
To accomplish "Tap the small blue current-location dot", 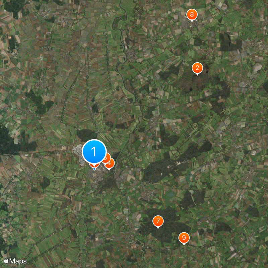I will click(x=94, y=169).
